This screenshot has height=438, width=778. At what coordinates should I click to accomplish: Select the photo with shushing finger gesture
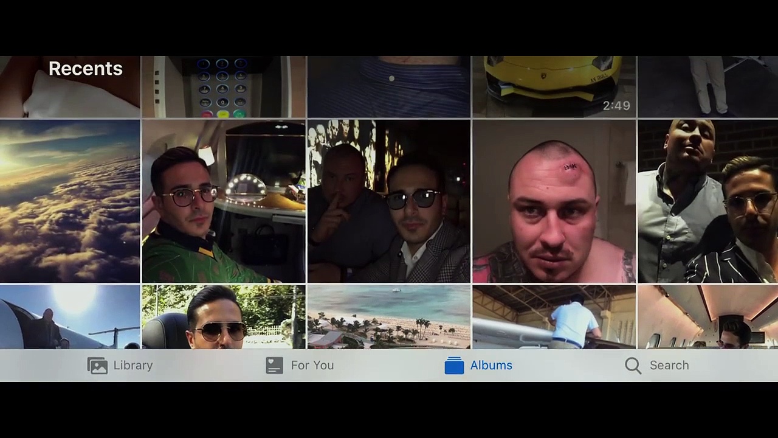[388, 201]
